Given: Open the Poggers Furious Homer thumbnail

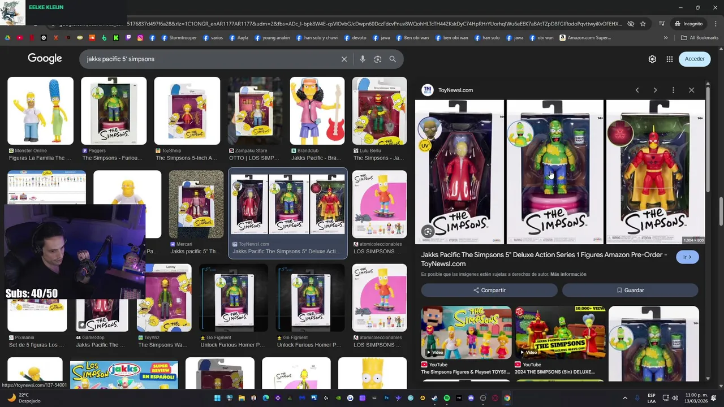Looking at the screenshot, I should point(114,111).
